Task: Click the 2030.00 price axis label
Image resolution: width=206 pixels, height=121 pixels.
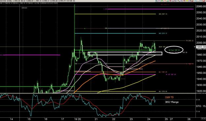Action: 201,25
